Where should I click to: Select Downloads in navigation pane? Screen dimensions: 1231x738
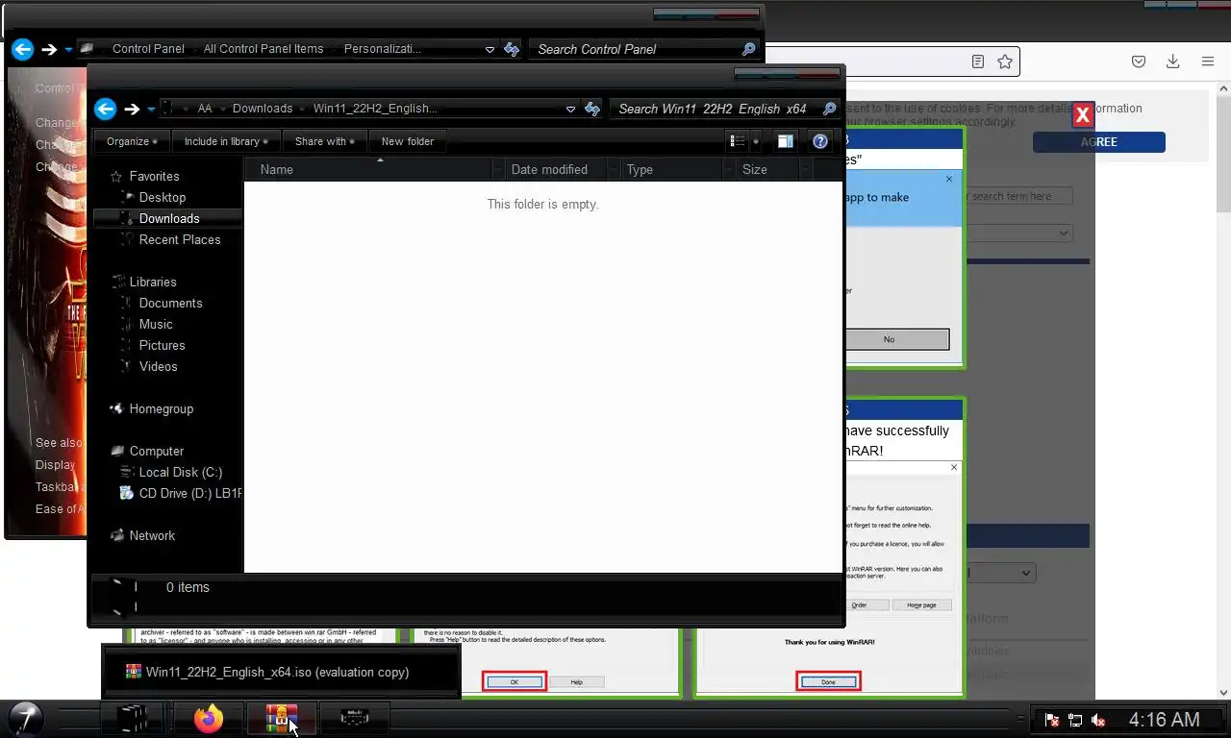pos(168,218)
